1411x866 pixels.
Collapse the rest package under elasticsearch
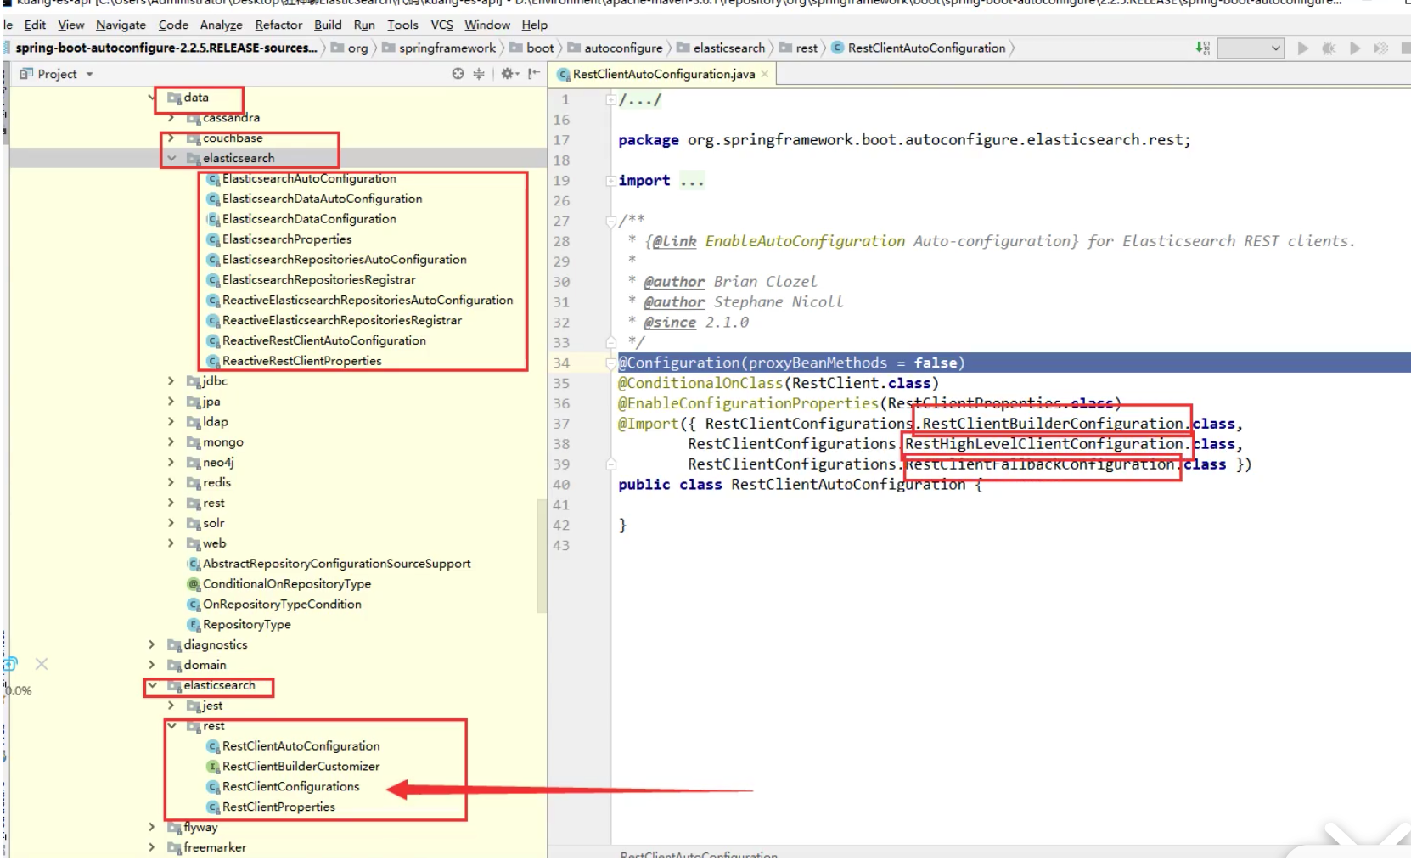tap(171, 726)
